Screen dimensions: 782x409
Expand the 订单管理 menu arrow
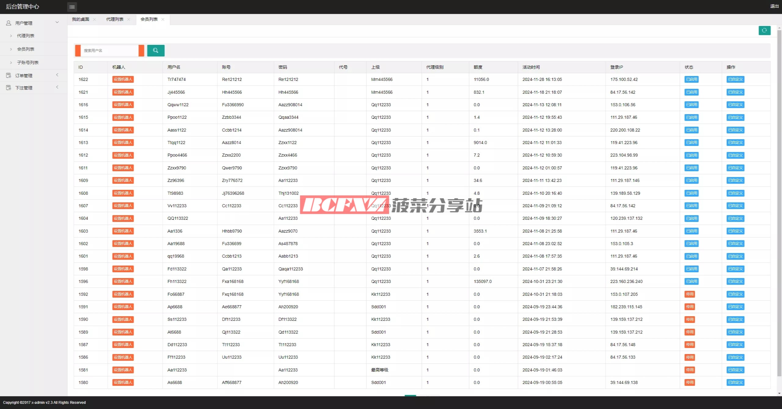[57, 75]
